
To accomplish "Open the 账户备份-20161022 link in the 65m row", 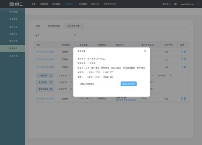I will [45, 98].
